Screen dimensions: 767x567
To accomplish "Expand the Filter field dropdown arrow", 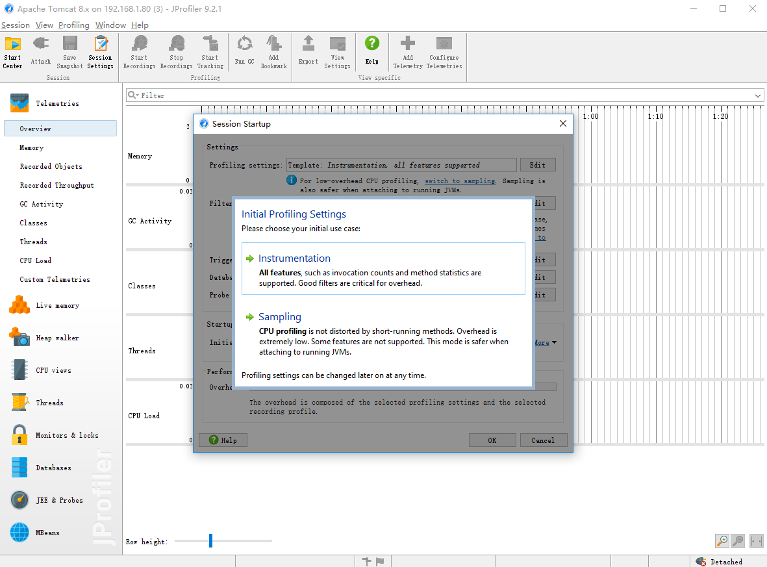I will (x=757, y=95).
